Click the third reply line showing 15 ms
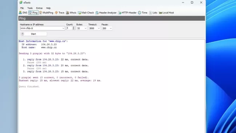The height and width of the screenshot is (133, 236). (x=56, y=72)
